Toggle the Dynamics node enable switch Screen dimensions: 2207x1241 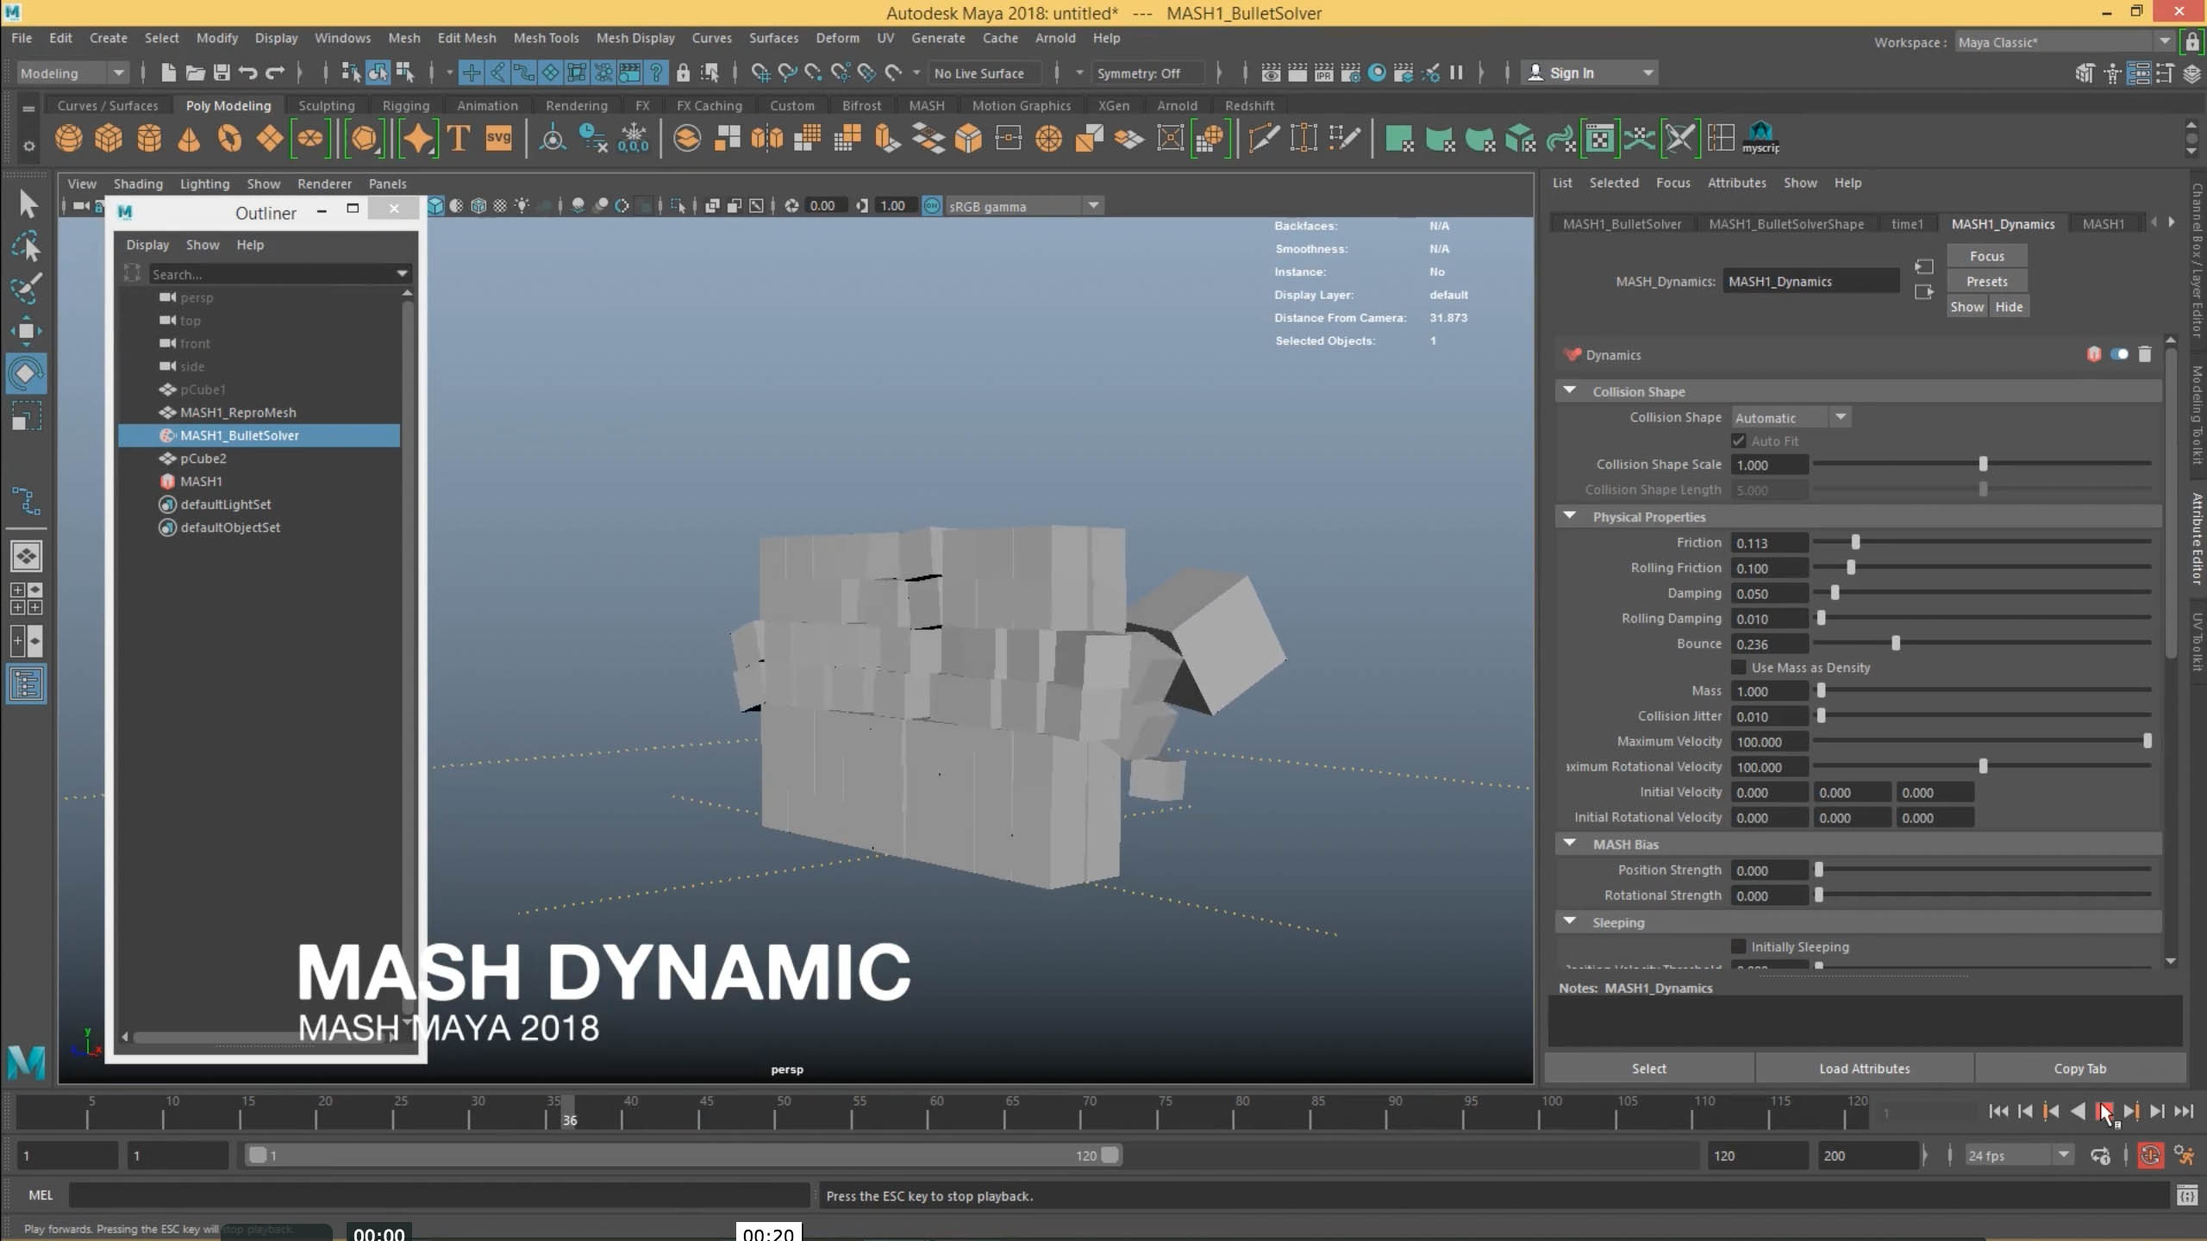[2119, 354]
